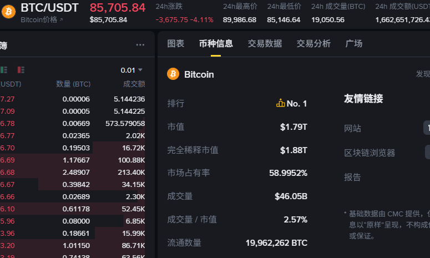This screenshot has width=430, height=258.
Task: Expand the 0.01 price precision dropdown
Action: (131, 70)
